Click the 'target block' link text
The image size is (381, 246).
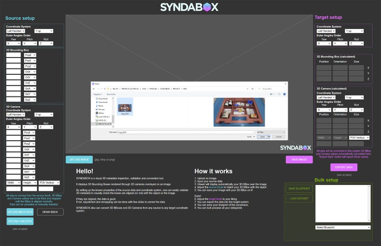coord(215,199)
